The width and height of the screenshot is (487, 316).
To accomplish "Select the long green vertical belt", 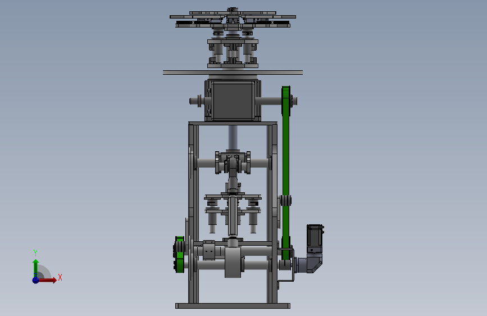I will (x=286, y=173).
